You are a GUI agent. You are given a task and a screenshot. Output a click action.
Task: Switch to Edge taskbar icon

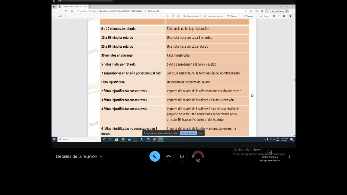click(x=160, y=139)
